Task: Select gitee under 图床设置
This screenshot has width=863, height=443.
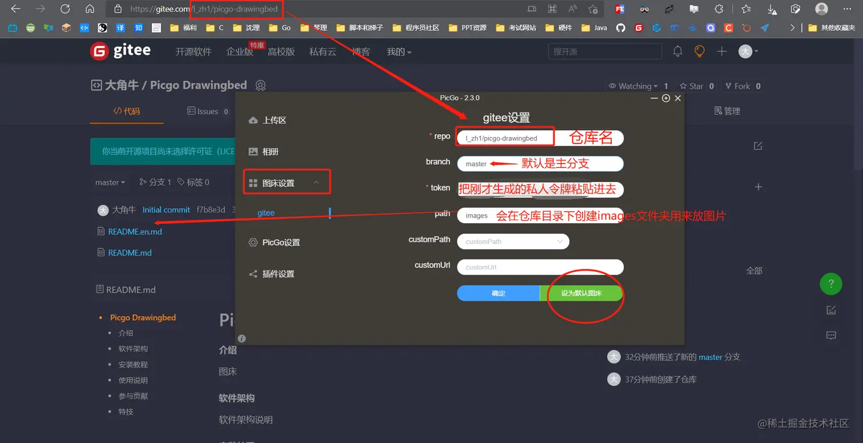Action: tap(266, 213)
